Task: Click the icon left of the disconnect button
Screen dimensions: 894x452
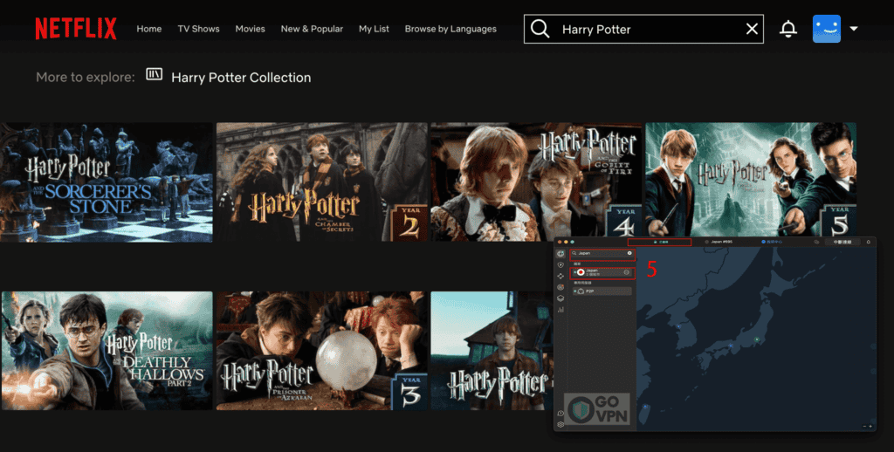Action: (816, 243)
